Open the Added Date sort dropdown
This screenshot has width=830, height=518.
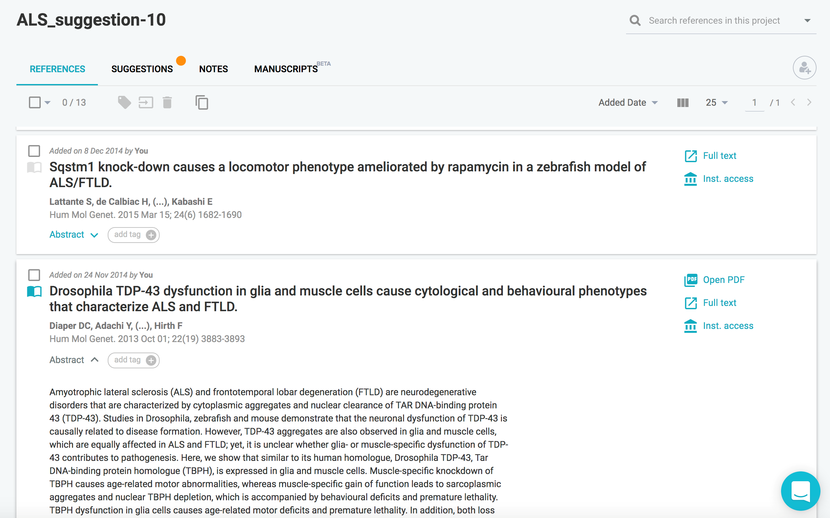[x=628, y=102]
